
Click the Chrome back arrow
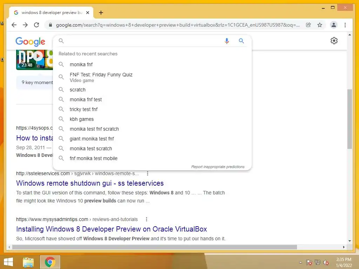coord(14,25)
